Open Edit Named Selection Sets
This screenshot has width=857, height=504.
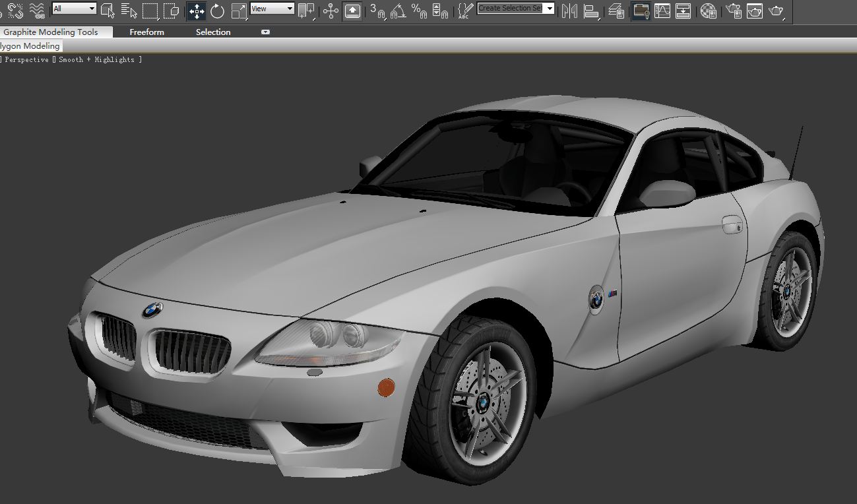(465, 10)
